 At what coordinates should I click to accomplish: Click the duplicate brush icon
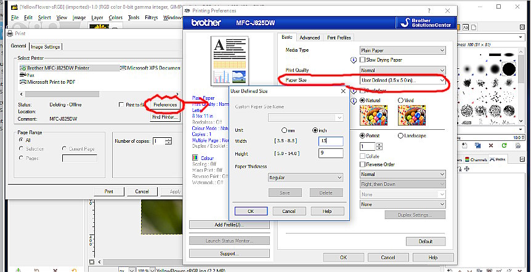(x=478, y=145)
